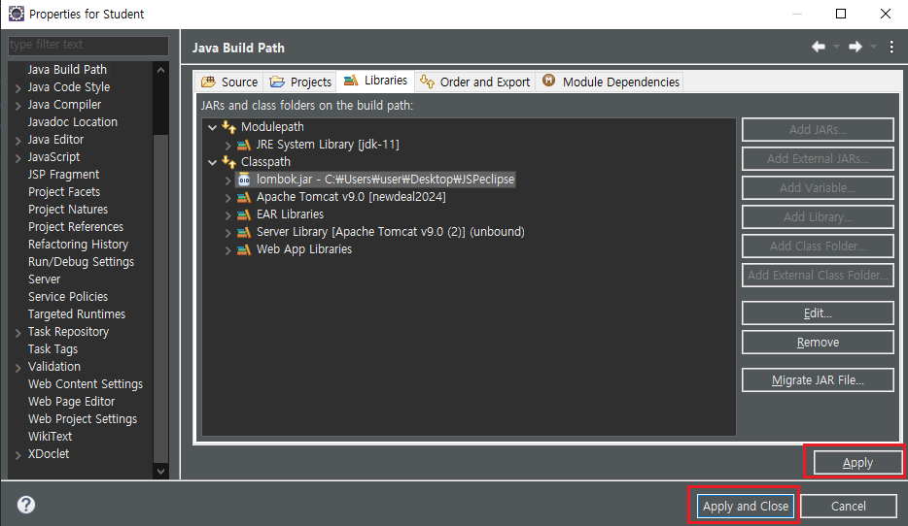Click the Apache Tomcat v9.0 library icon
The image size is (908, 526).
click(x=244, y=197)
